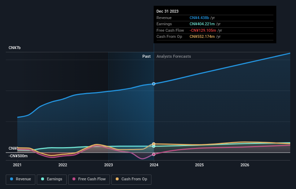
Task: Click the CN¥404.221m earnings value
Action: tap(202, 24)
